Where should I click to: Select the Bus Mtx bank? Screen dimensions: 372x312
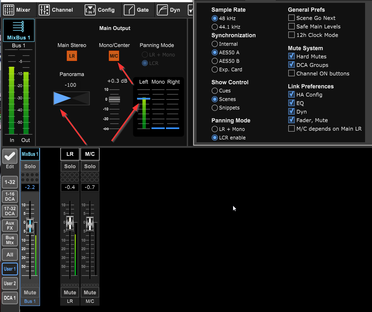click(10, 240)
